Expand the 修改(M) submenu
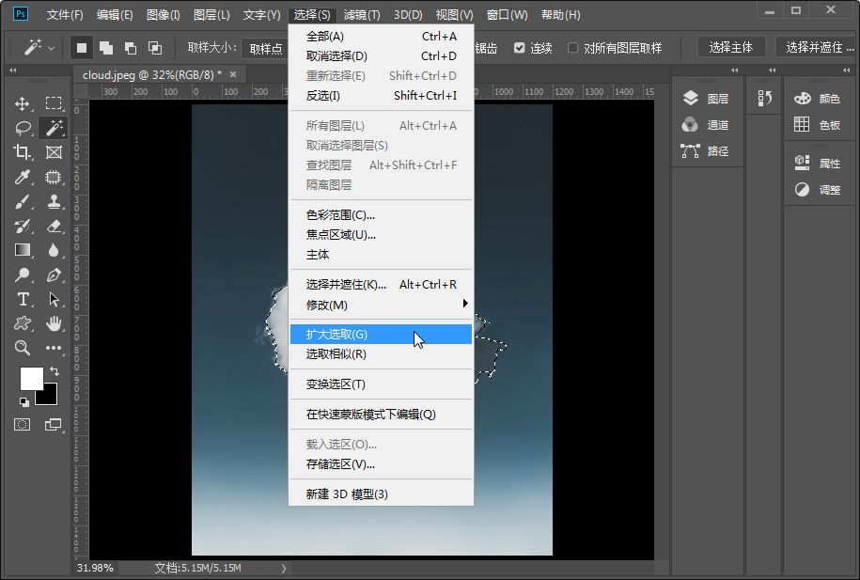The width and height of the screenshot is (860, 580). click(x=381, y=305)
